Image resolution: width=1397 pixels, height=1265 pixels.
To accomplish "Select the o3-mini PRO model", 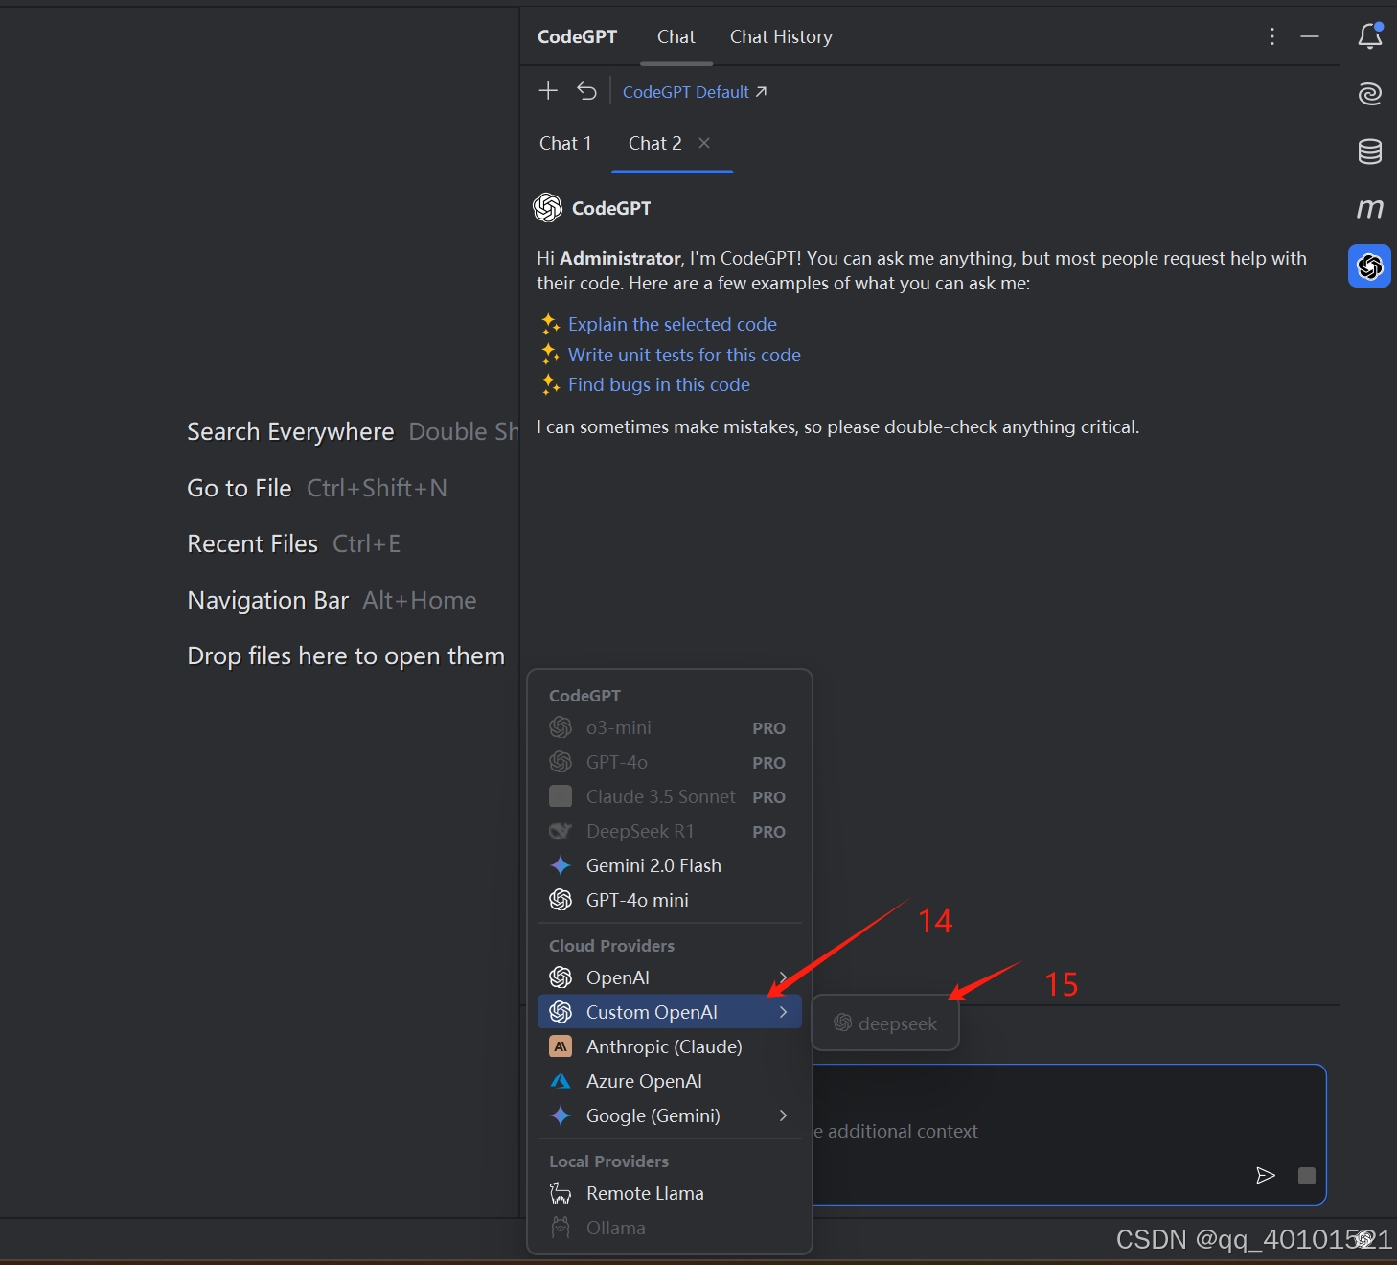I will 670,728.
